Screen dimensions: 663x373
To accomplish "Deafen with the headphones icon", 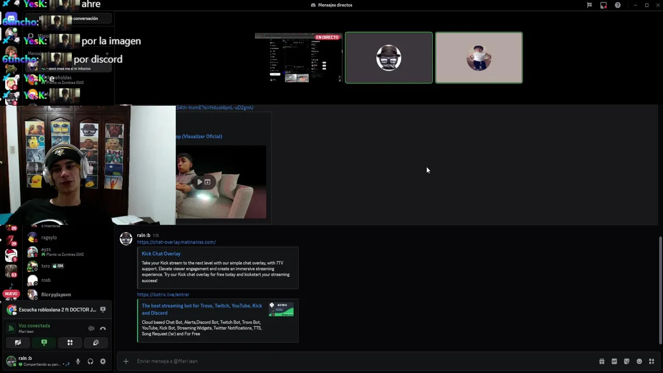I will point(91,362).
